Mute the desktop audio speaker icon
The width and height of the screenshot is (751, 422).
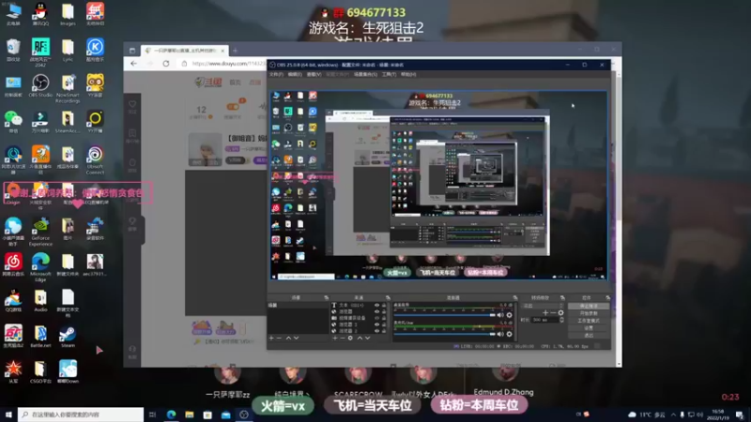tap(500, 315)
